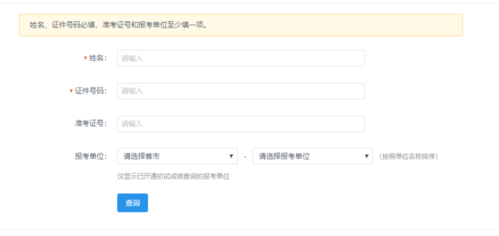Viewport: 499px width, 236px height.
Task: Click the arrow on the 报考单位 selector
Action: 367,156
